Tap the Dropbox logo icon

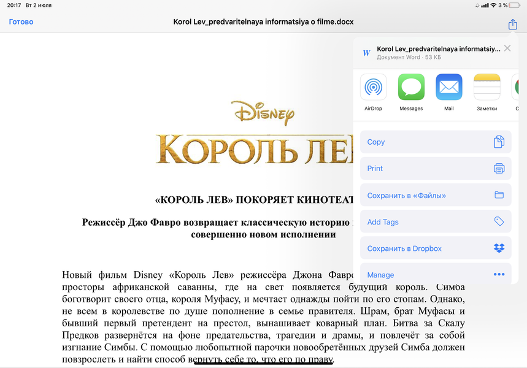pyautogui.click(x=499, y=248)
